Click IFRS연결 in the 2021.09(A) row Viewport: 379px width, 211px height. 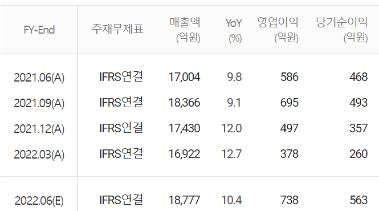121,102
